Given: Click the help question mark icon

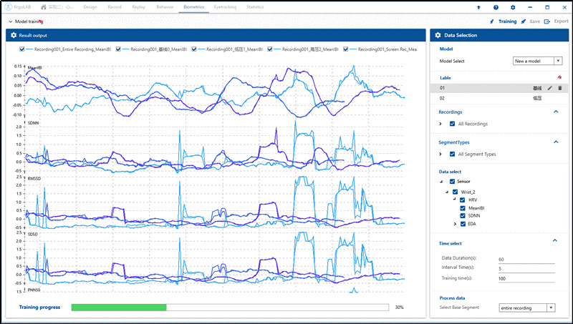Looking at the screenshot, I should 496,6.
